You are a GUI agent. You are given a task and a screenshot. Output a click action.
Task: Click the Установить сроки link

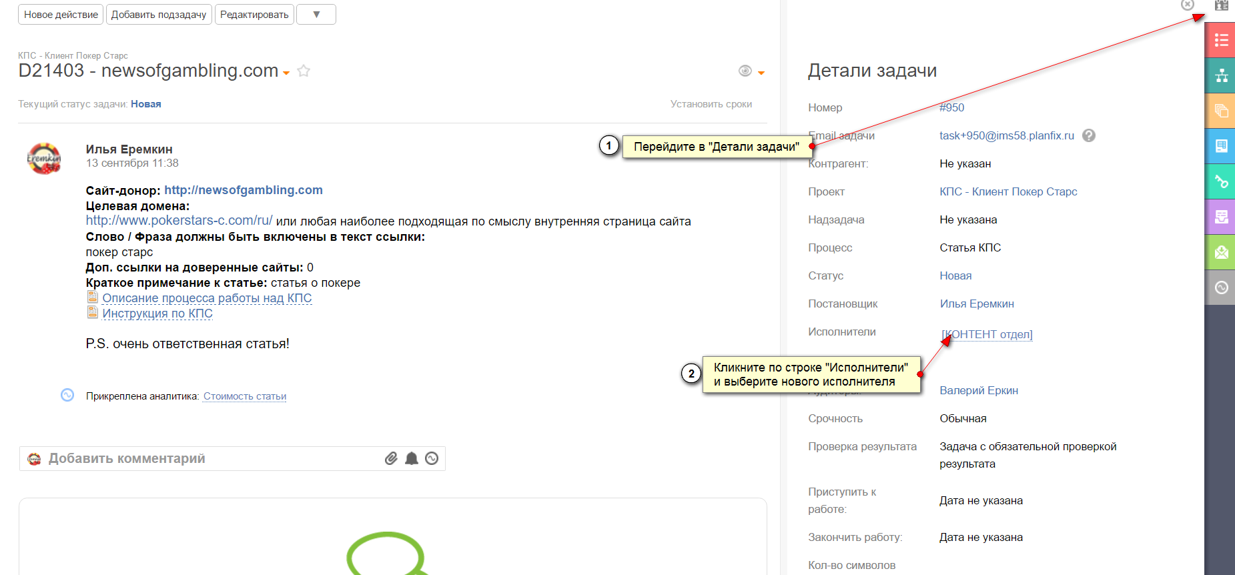[x=711, y=104]
